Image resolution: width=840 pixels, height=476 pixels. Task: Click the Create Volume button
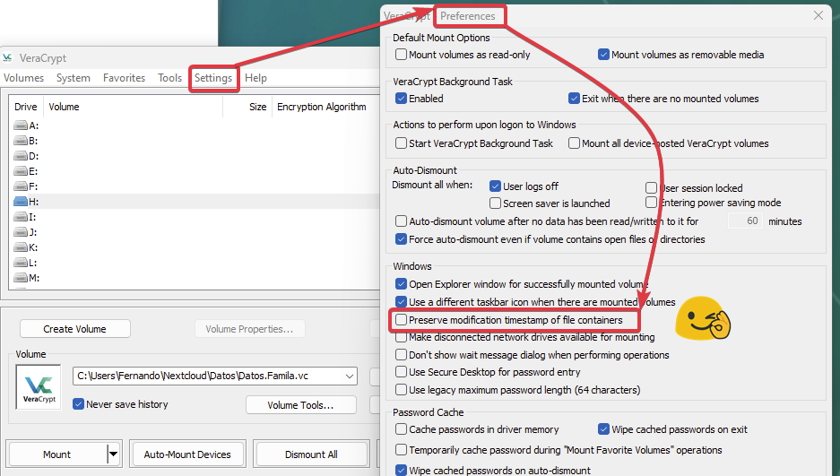point(75,329)
